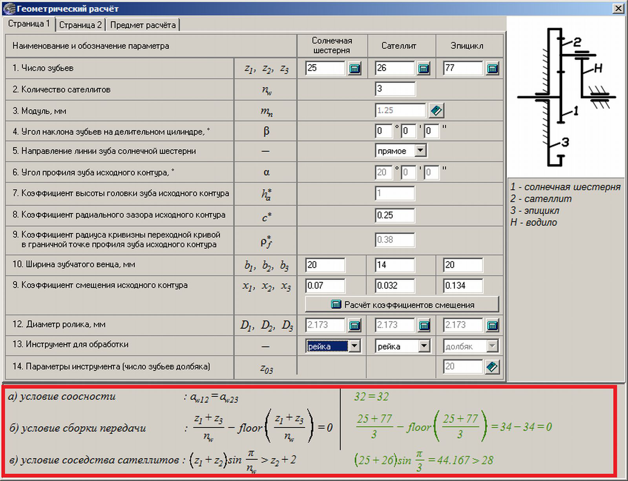
Task: Click the sun gear face width field b1
Action: pyautogui.click(x=325, y=265)
